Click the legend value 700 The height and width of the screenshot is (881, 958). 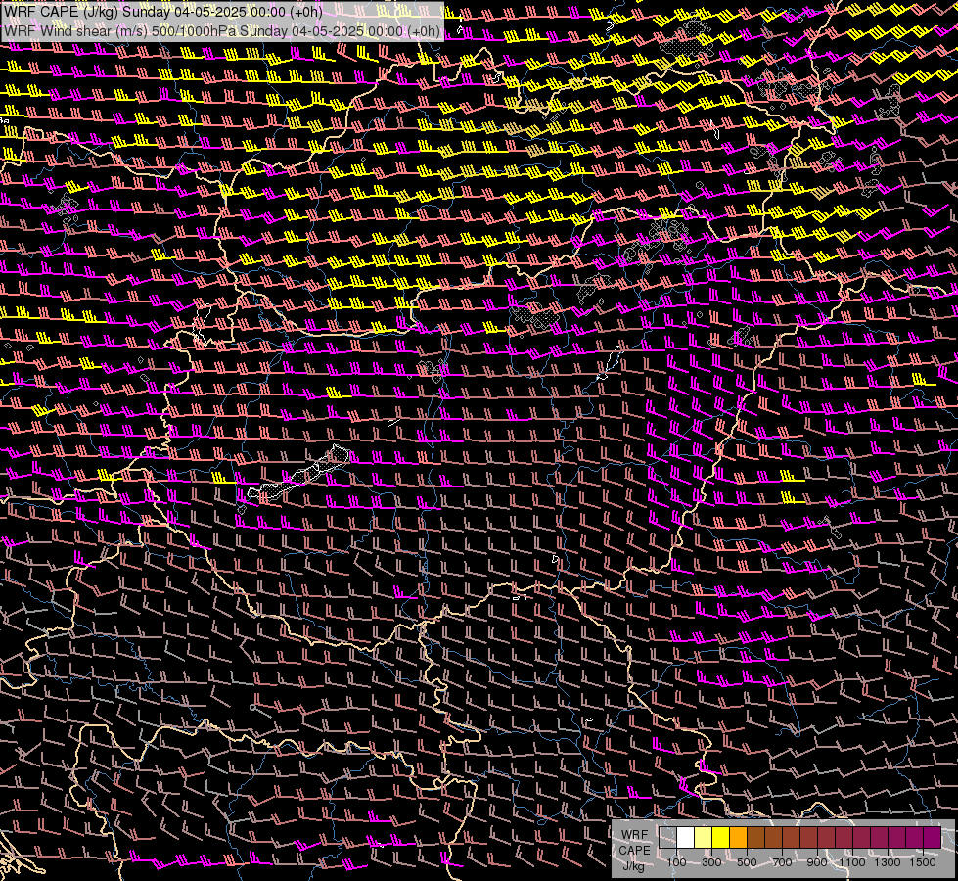point(782,862)
